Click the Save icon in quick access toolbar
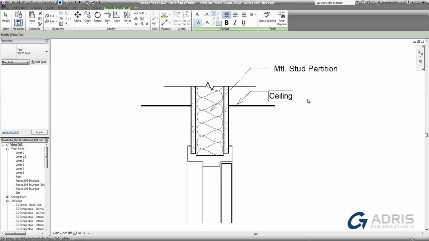Viewport: 429px width, 241px height. point(18,2)
